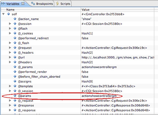Click the Breakpoints tab icon
The height and width of the screenshot is (115, 158).
coord(33,3)
